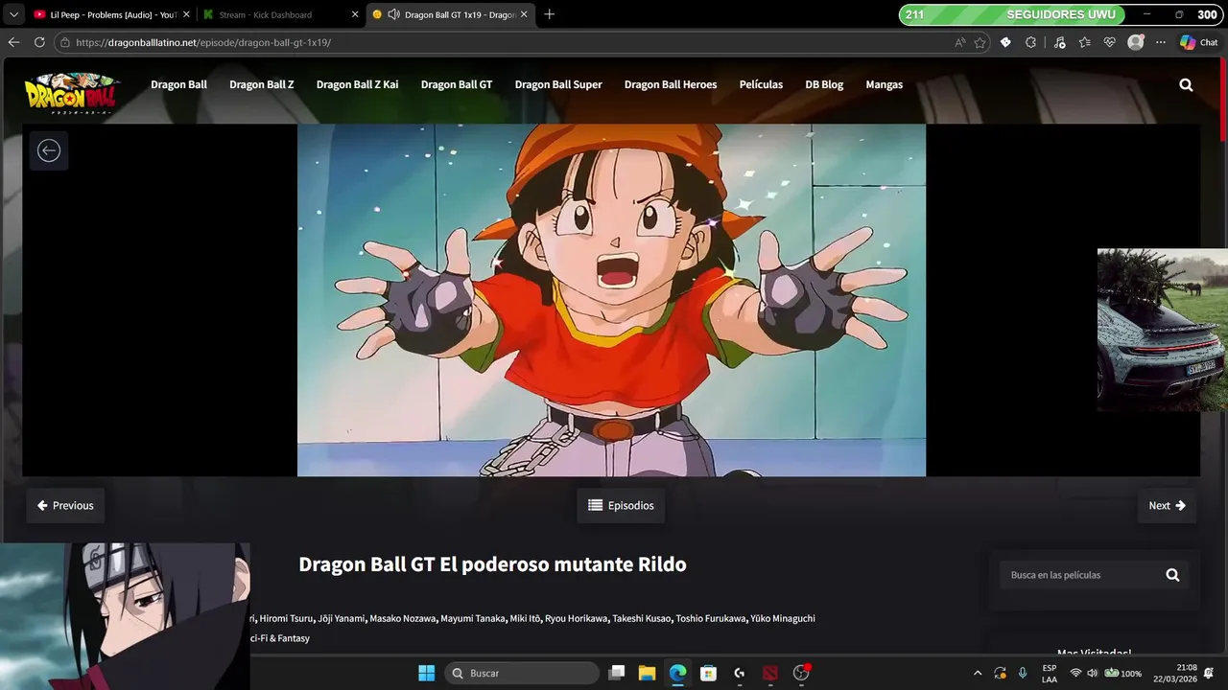Open the browser settings three-dots menu

pyautogui.click(x=1161, y=42)
